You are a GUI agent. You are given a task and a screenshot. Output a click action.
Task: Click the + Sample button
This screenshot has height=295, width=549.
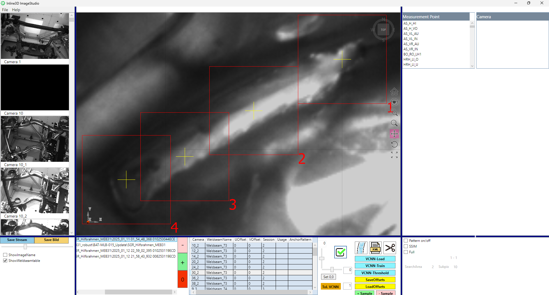365,293
